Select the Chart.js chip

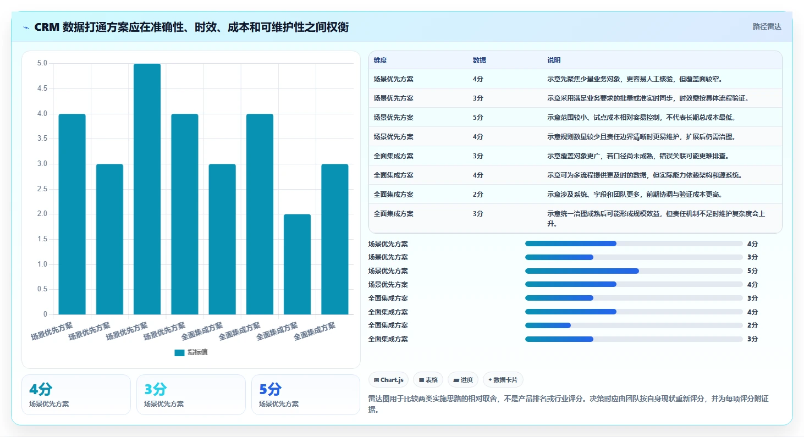coord(389,380)
